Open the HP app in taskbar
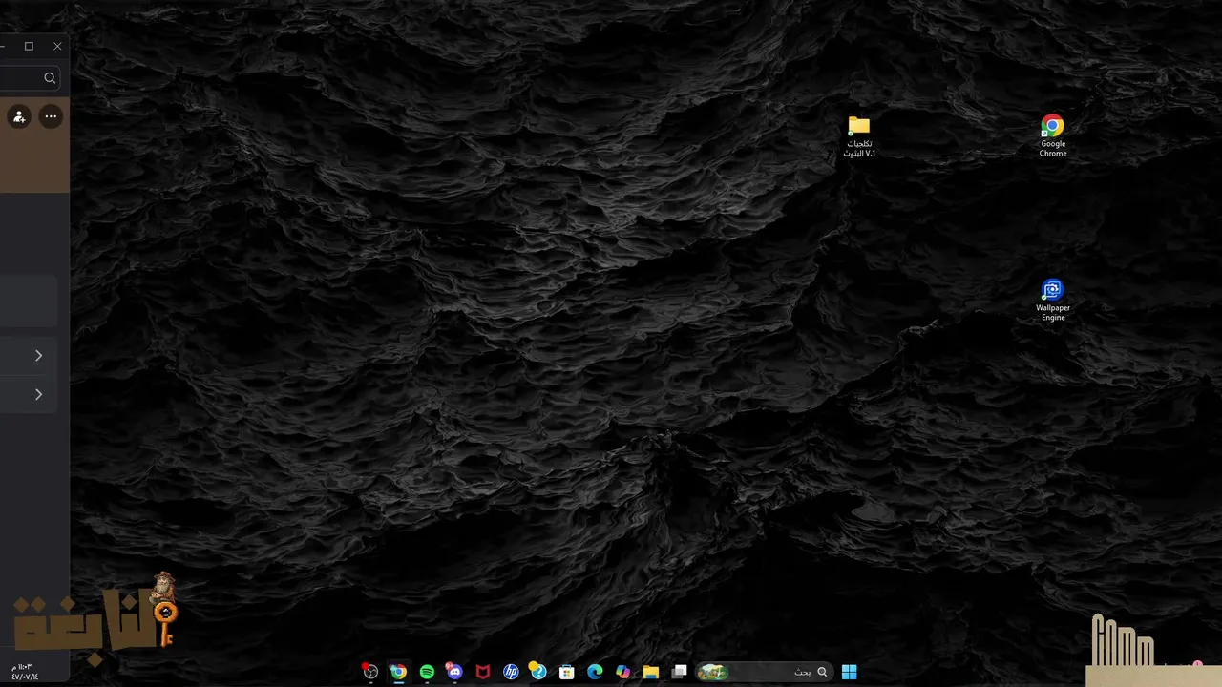1222x687 pixels. click(511, 672)
